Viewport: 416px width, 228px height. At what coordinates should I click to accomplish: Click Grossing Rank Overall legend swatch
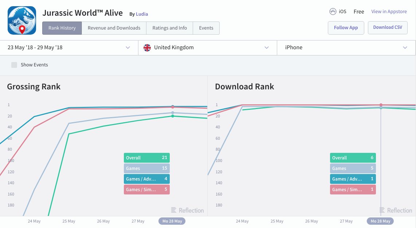tap(147, 158)
